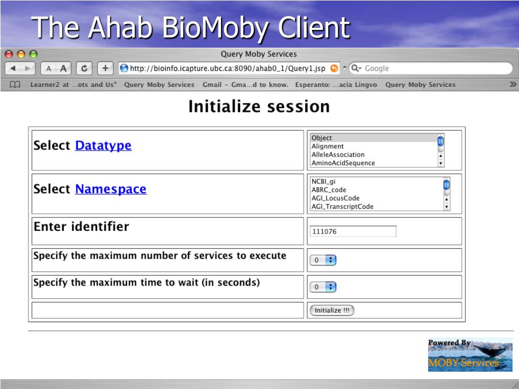Select AGI_TranscriptCode in the namespace list
The height and width of the screenshot is (389, 519).
click(x=377, y=207)
